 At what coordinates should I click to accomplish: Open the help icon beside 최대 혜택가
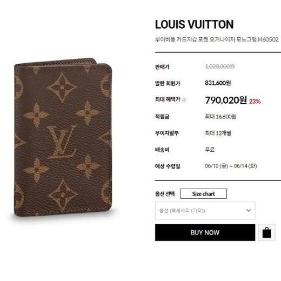point(184,100)
